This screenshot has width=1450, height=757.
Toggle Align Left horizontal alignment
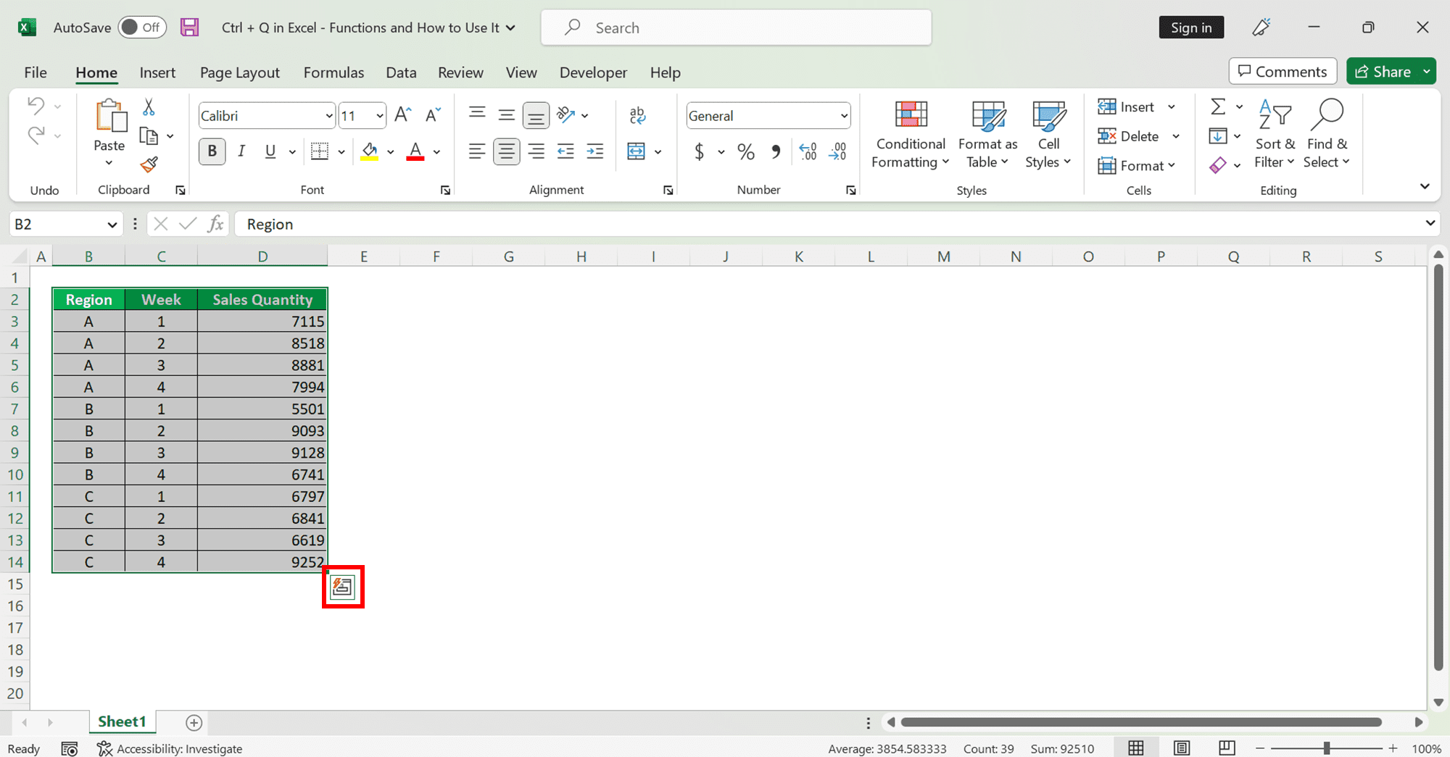[476, 151]
